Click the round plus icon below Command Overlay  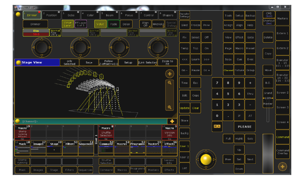[282, 167]
